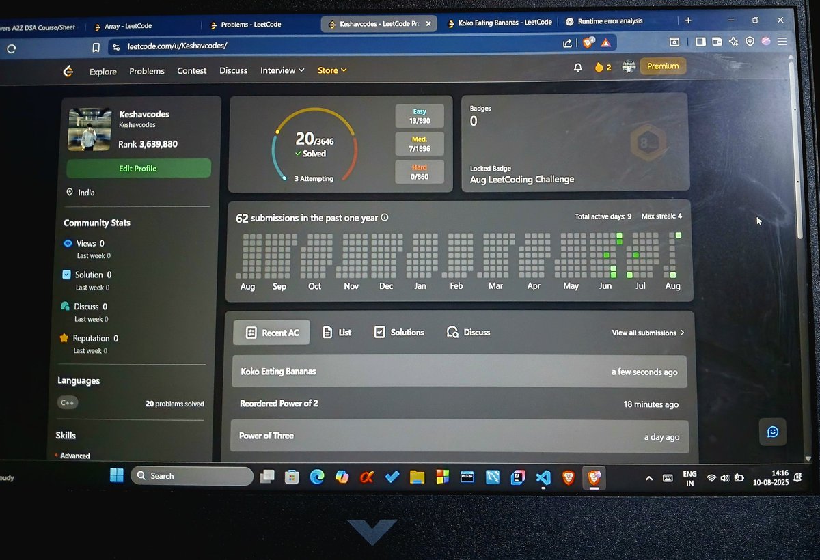Image resolution: width=820 pixels, height=560 pixels.
Task: Open Task View from the taskbar
Action: [x=267, y=476]
